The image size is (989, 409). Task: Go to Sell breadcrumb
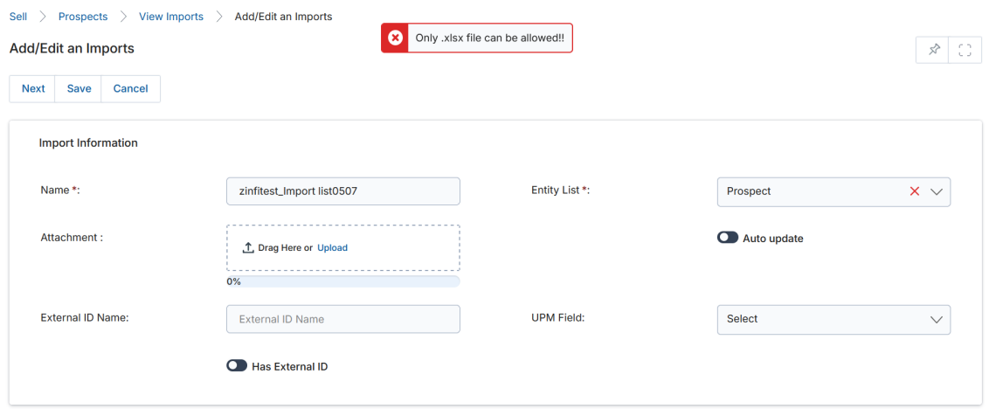[18, 17]
